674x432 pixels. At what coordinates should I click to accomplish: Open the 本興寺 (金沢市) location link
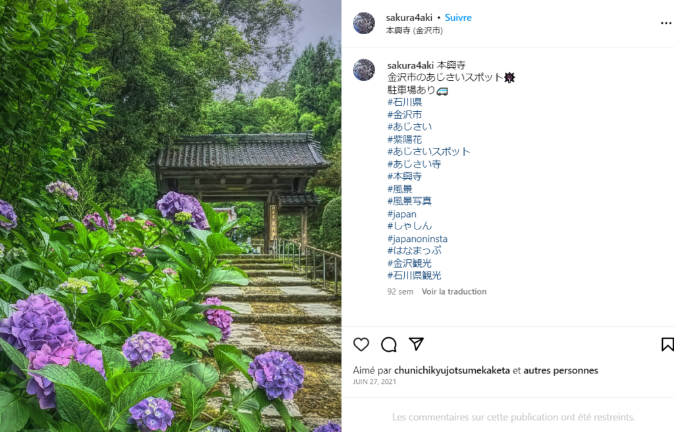pyautogui.click(x=415, y=30)
